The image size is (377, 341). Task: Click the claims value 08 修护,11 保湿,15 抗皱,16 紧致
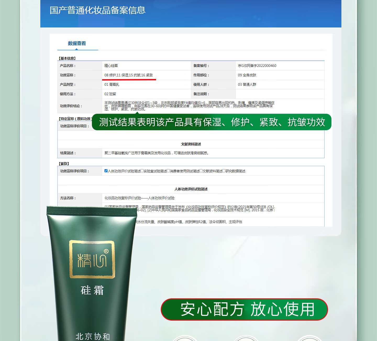[x=129, y=75]
